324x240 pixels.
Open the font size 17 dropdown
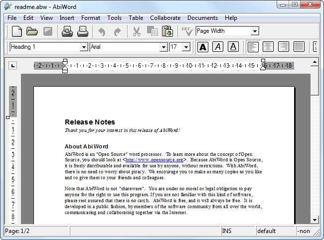(x=186, y=47)
